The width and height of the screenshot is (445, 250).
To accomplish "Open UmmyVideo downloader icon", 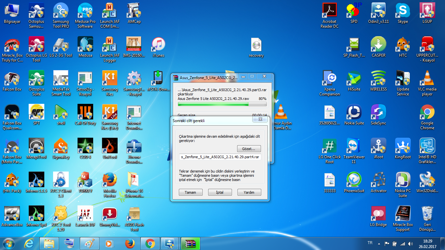I will (110, 216).
